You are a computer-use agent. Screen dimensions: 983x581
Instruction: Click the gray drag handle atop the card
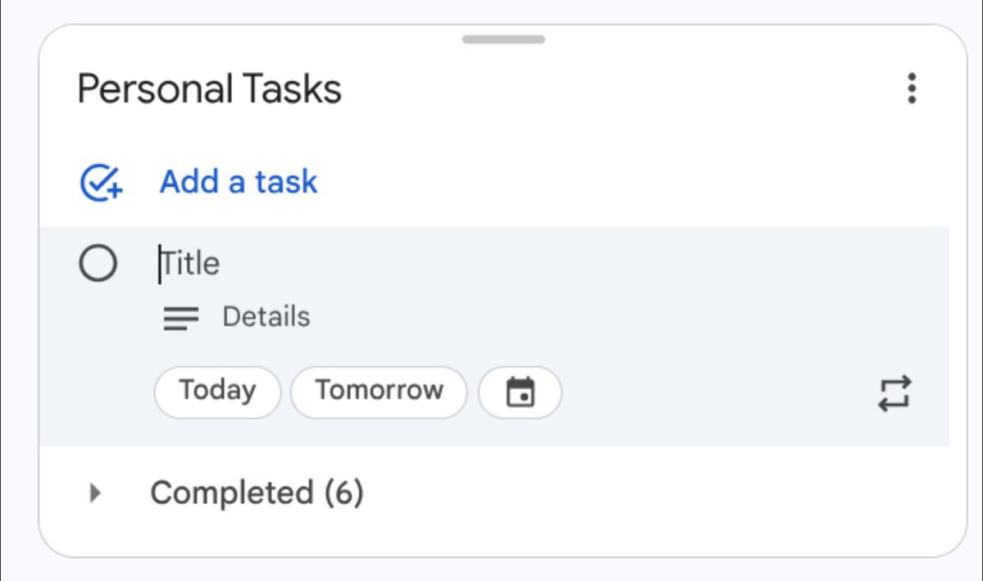[503, 39]
